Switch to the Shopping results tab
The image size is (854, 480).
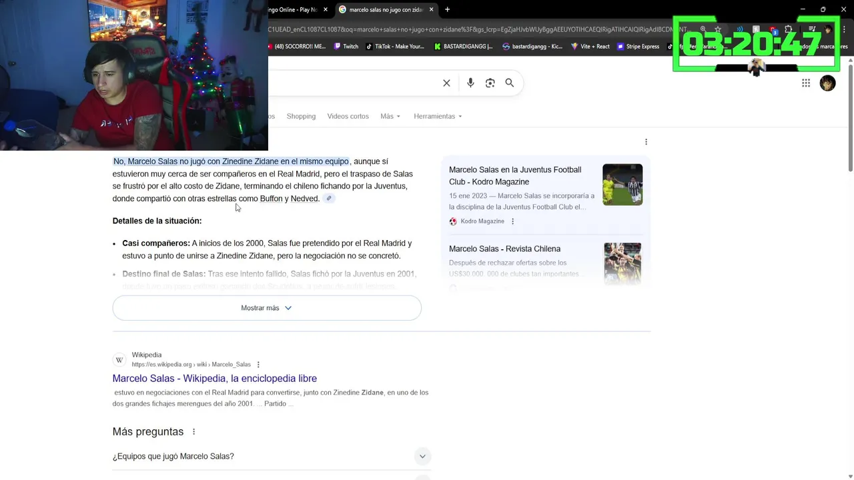pyautogui.click(x=301, y=116)
